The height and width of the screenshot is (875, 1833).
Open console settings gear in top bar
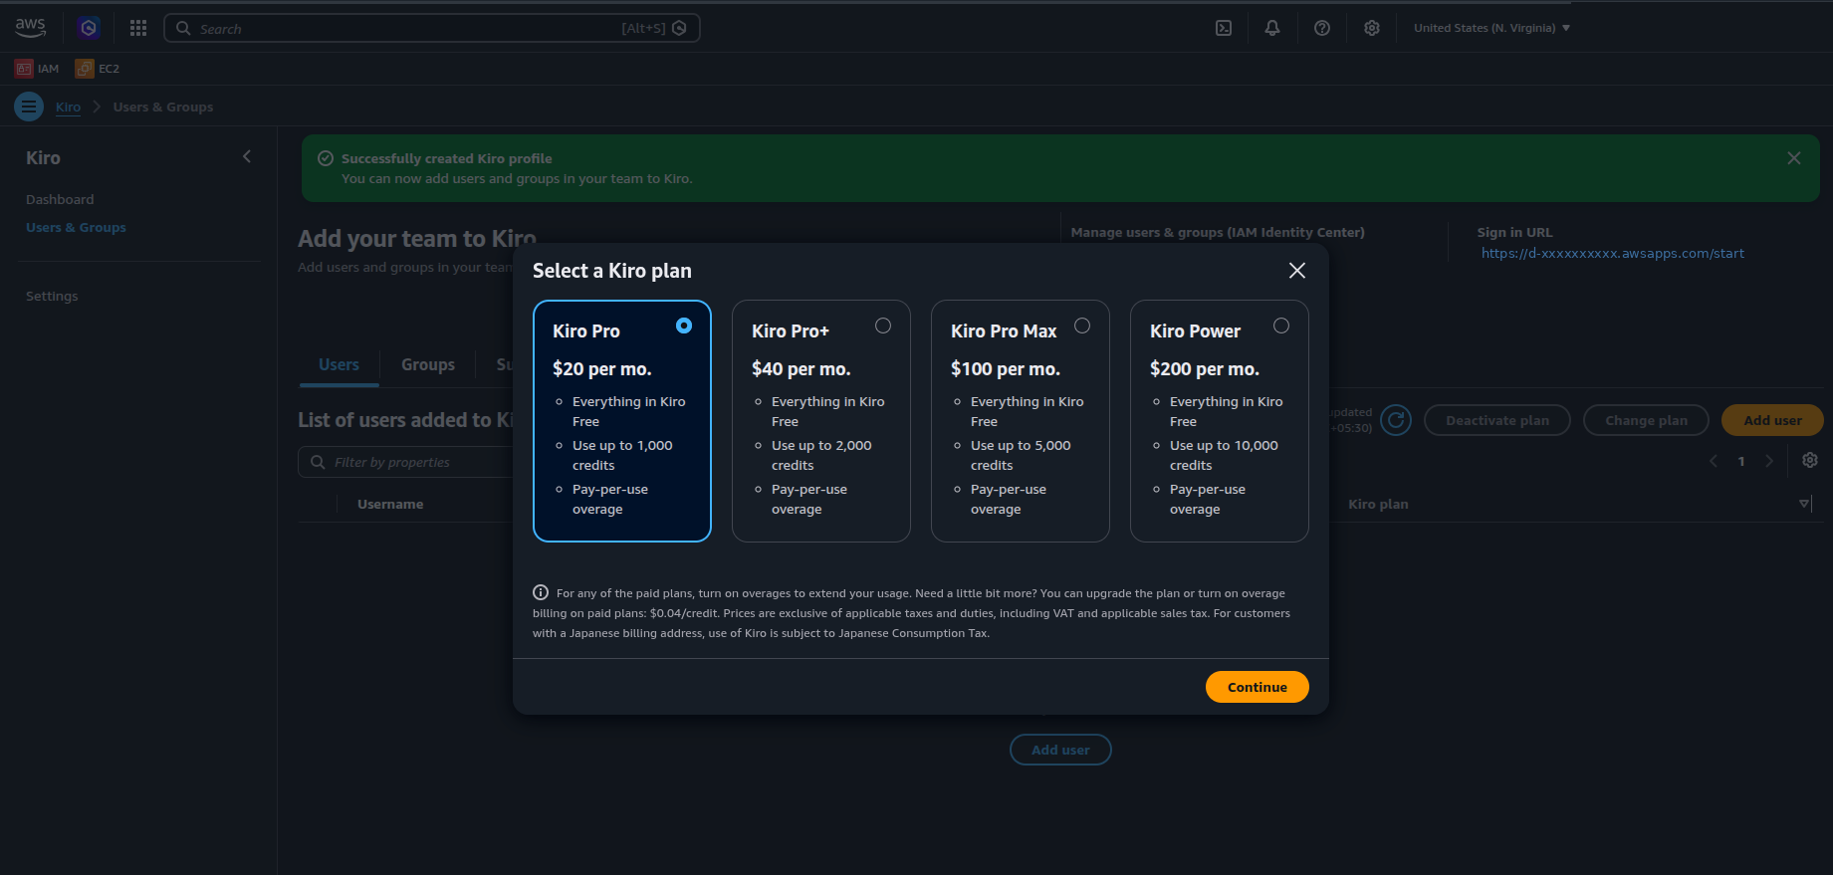coord(1372,28)
